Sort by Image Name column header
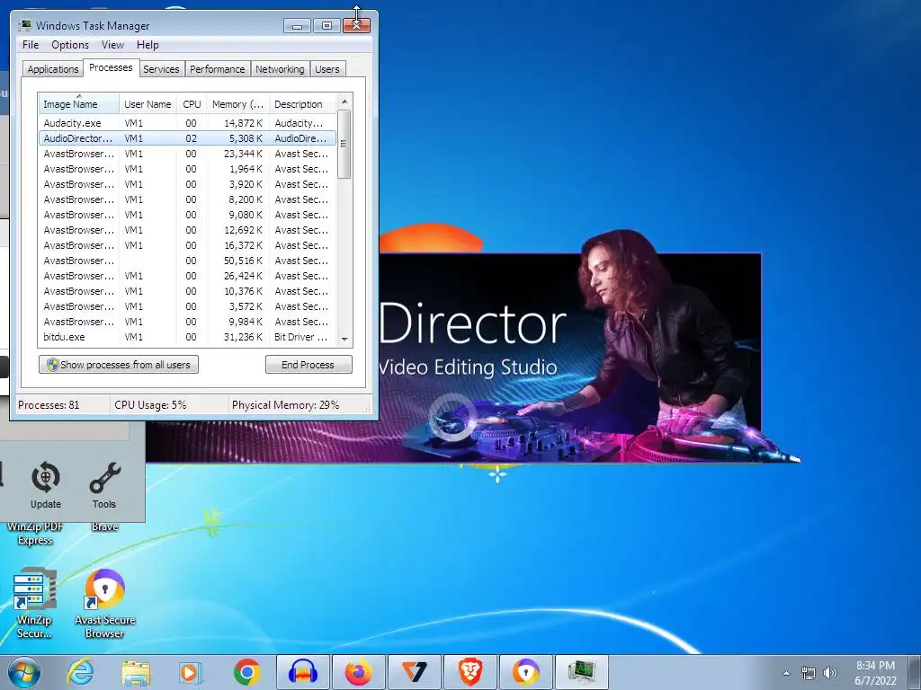The height and width of the screenshot is (690, 921). coord(79,104)
